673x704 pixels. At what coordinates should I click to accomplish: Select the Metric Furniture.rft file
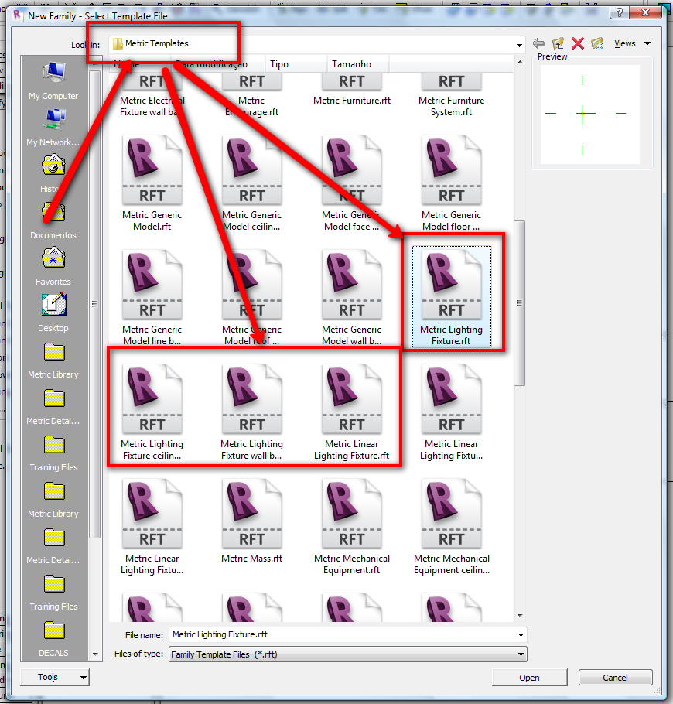[351, 90]
